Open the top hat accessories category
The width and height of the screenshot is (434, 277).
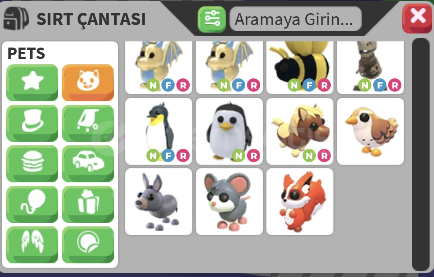point(32,123)
